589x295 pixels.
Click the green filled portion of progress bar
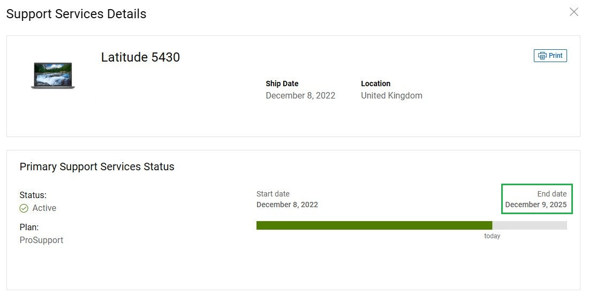coord(374,225)
